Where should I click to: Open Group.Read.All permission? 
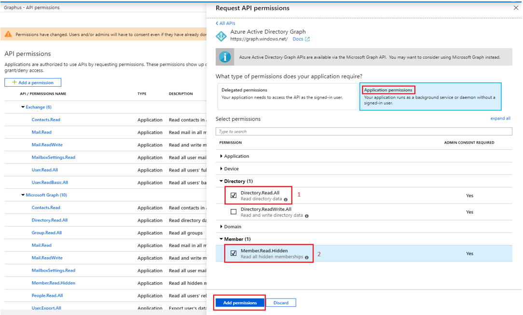pos(47,233)
